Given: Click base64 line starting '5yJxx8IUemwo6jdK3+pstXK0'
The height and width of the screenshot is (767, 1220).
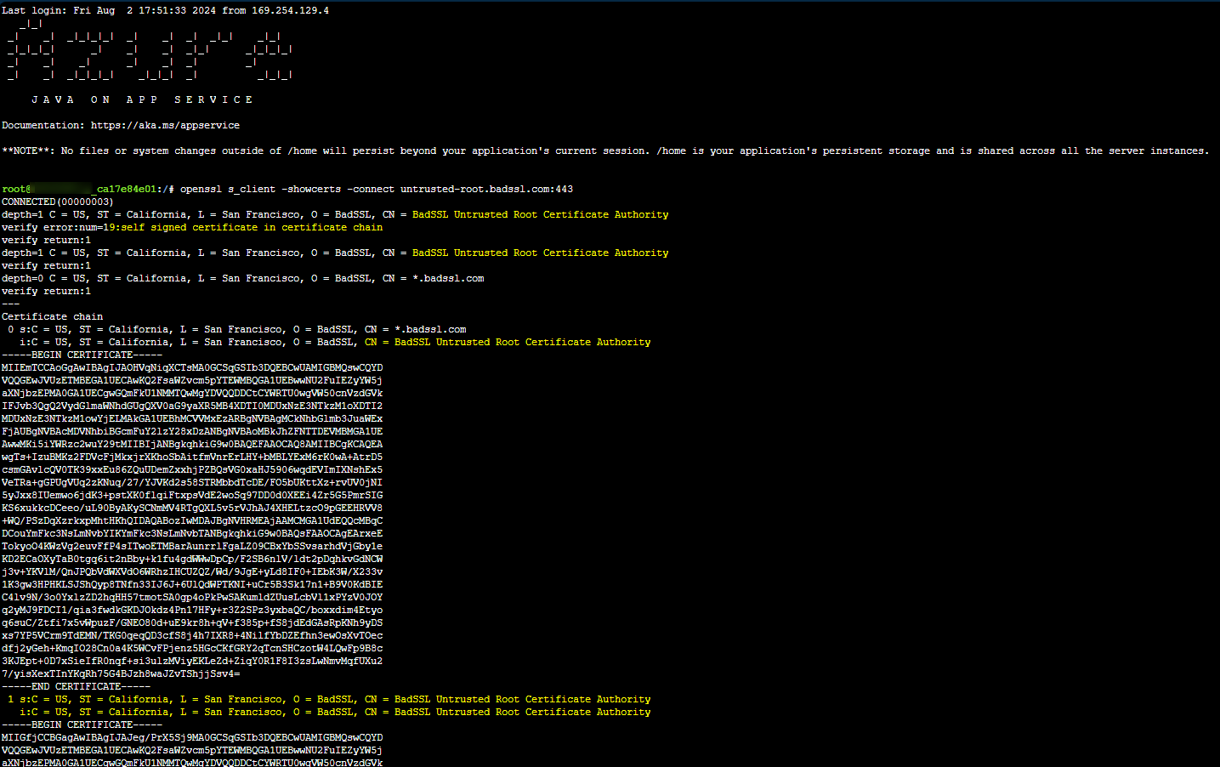Looking at the screenshot, I should 192,495.
